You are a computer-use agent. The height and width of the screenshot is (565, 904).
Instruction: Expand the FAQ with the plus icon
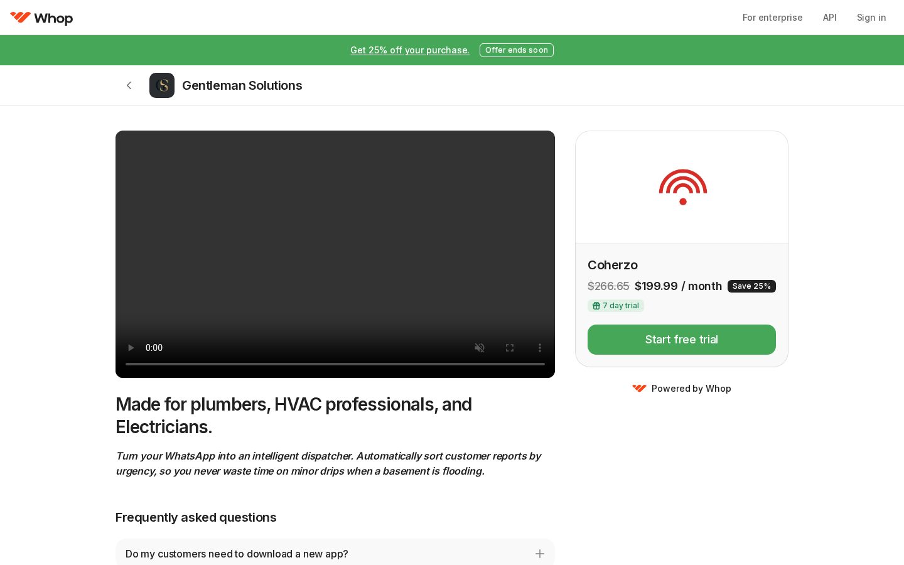[540, 554]
